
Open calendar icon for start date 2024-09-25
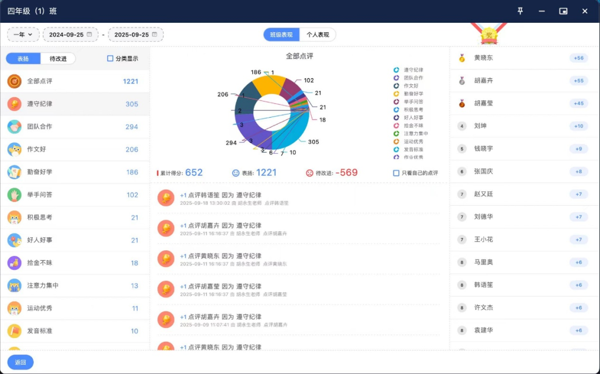coord(89,34)
